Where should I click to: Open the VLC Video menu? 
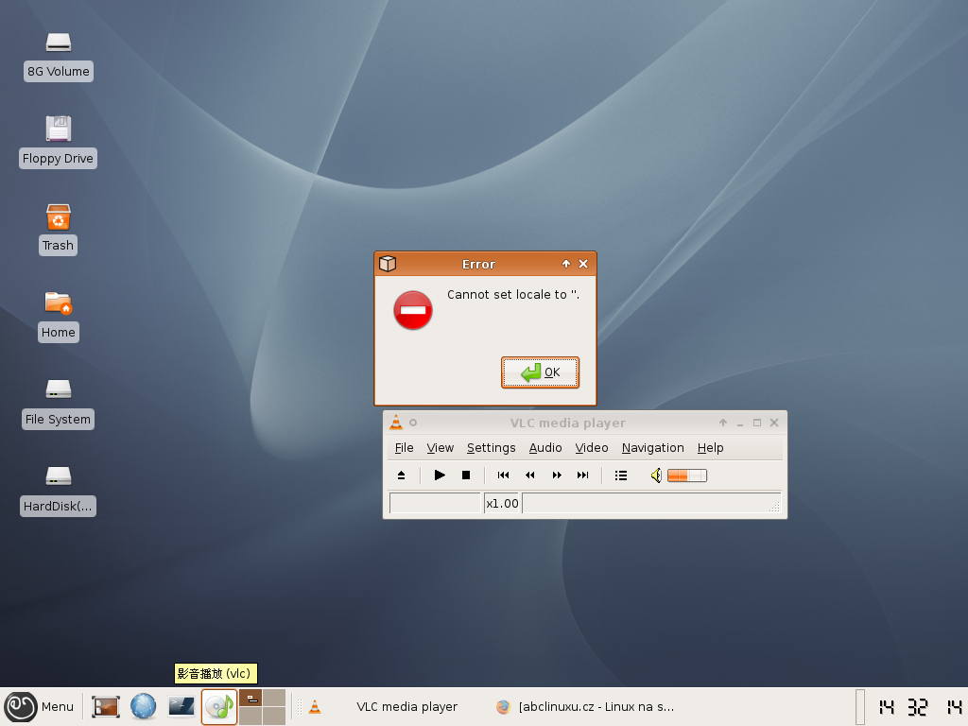point(592,447)
